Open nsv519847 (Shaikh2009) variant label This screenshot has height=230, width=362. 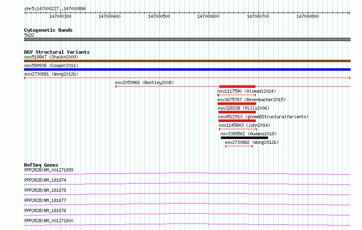tap(51, 57)
